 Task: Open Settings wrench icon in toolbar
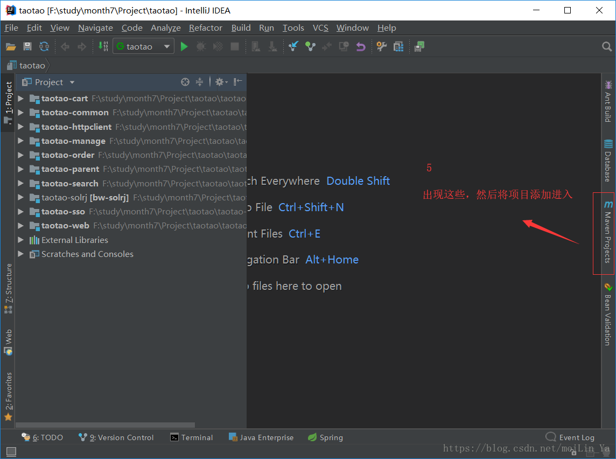381,47
